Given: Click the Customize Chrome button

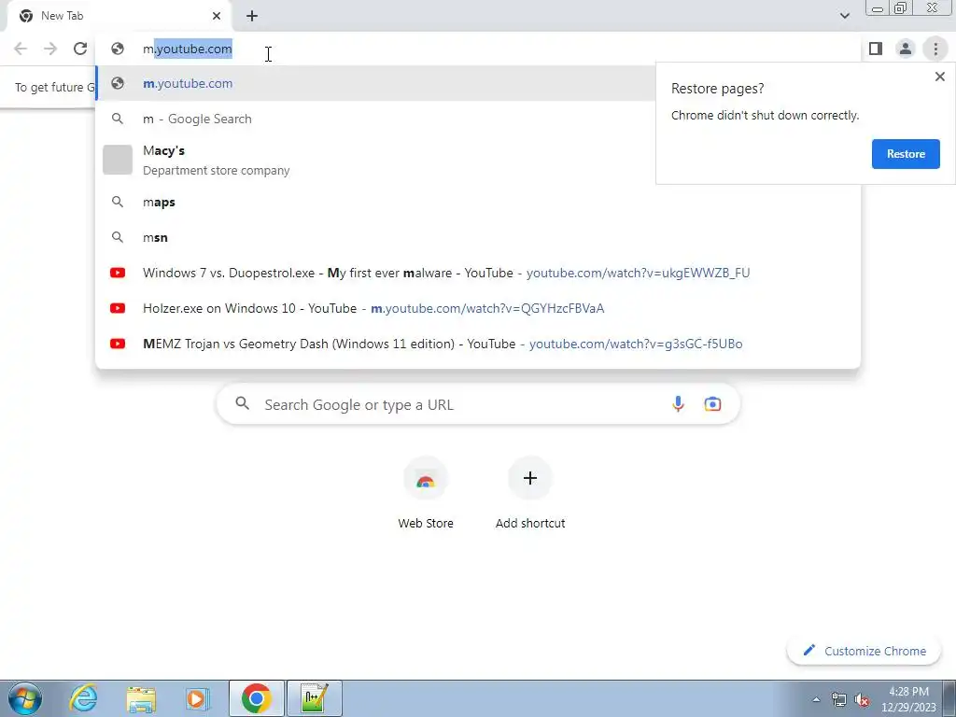Looking at the screenshot, I should 865,651.
